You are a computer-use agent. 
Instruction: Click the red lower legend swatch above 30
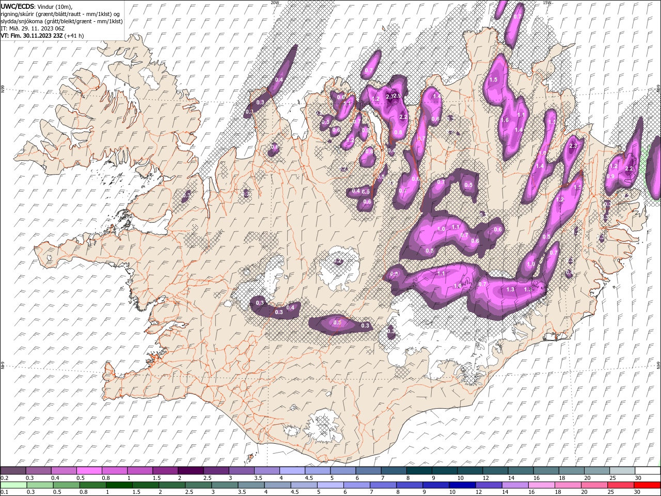click(x=647, y=485)
